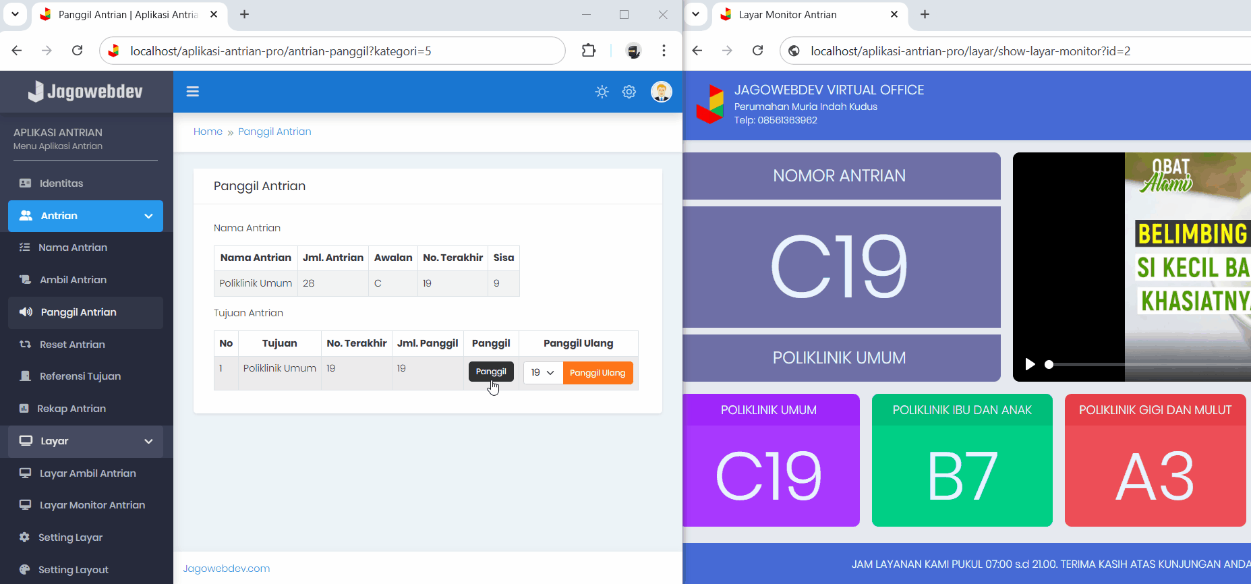Close the Panggil Antrian browser tab

[214, 14]
